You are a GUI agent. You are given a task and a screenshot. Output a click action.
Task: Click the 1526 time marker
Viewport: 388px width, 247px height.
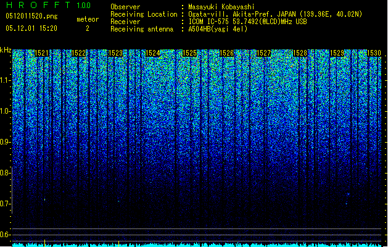tap(226, 53)
